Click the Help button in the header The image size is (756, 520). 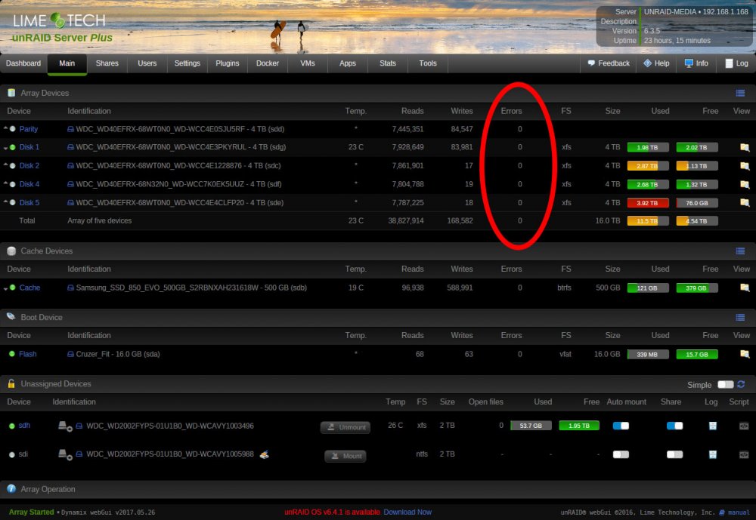[656, 63]
